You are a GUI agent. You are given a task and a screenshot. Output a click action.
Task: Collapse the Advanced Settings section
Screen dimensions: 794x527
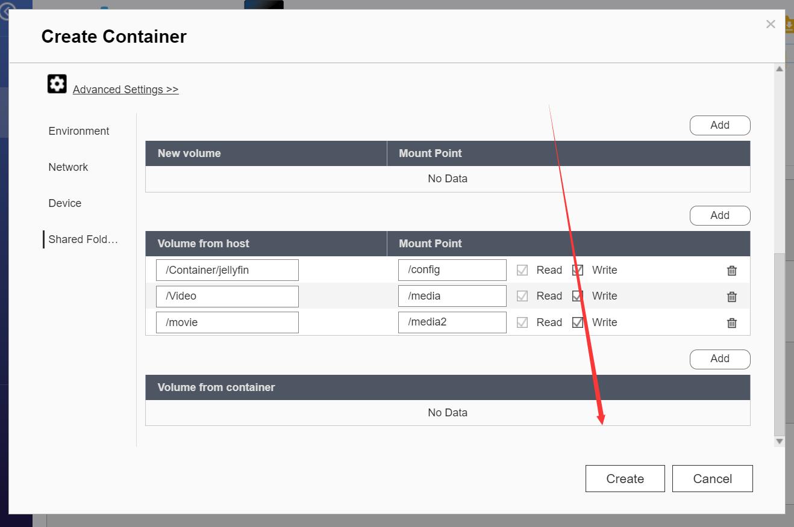[x=125, y=90]
